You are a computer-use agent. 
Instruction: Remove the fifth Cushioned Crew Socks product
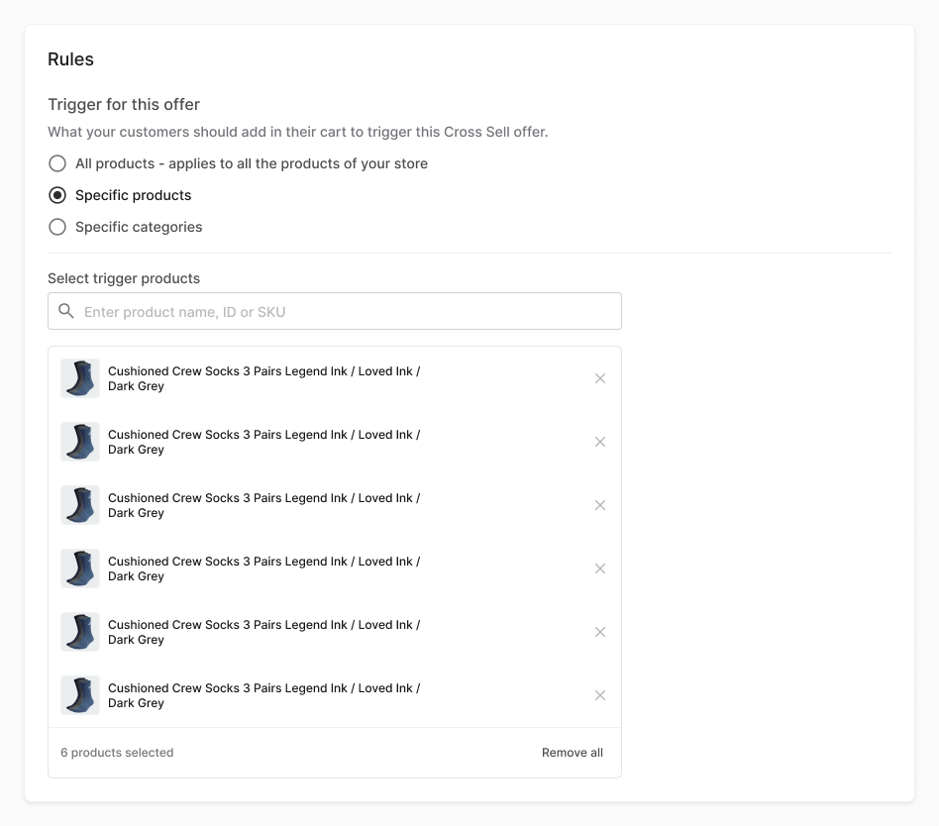coord(599,632)
